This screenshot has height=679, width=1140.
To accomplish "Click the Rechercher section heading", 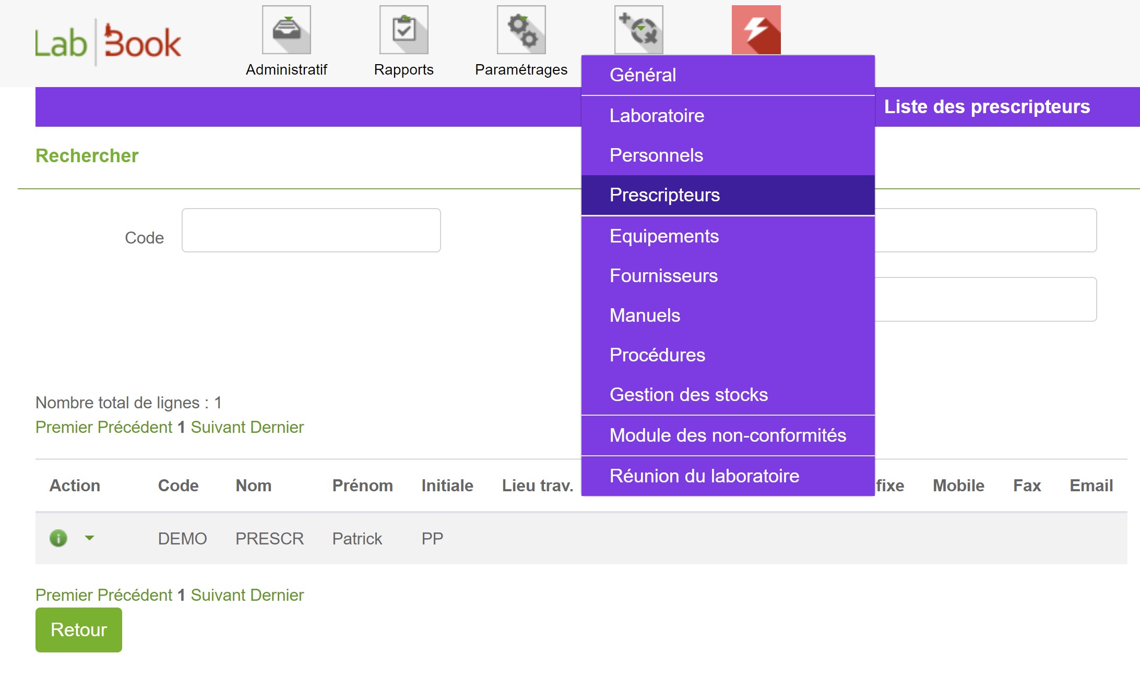I will [x=87, y=155].
